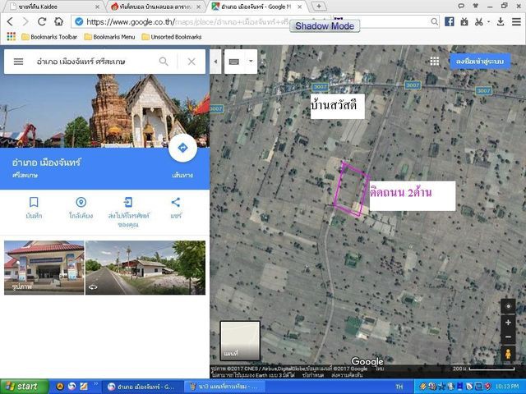This screenshot has width=526, height=394.
Task: Click the Facebook icon in the browser toolbar
Action: click(450, 22)
